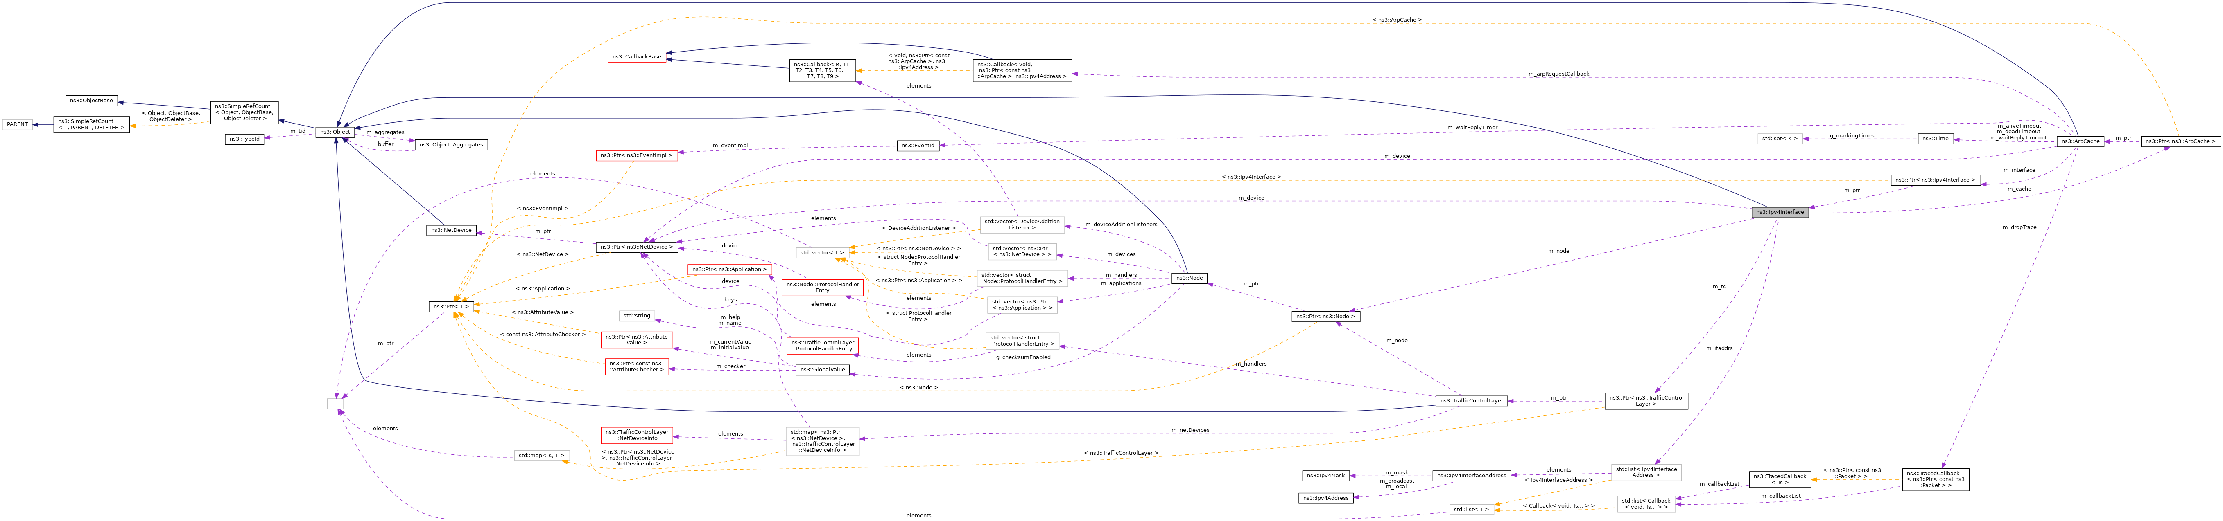
Task: Select the ns3::GlobalValue node
Action: point(822,370)
